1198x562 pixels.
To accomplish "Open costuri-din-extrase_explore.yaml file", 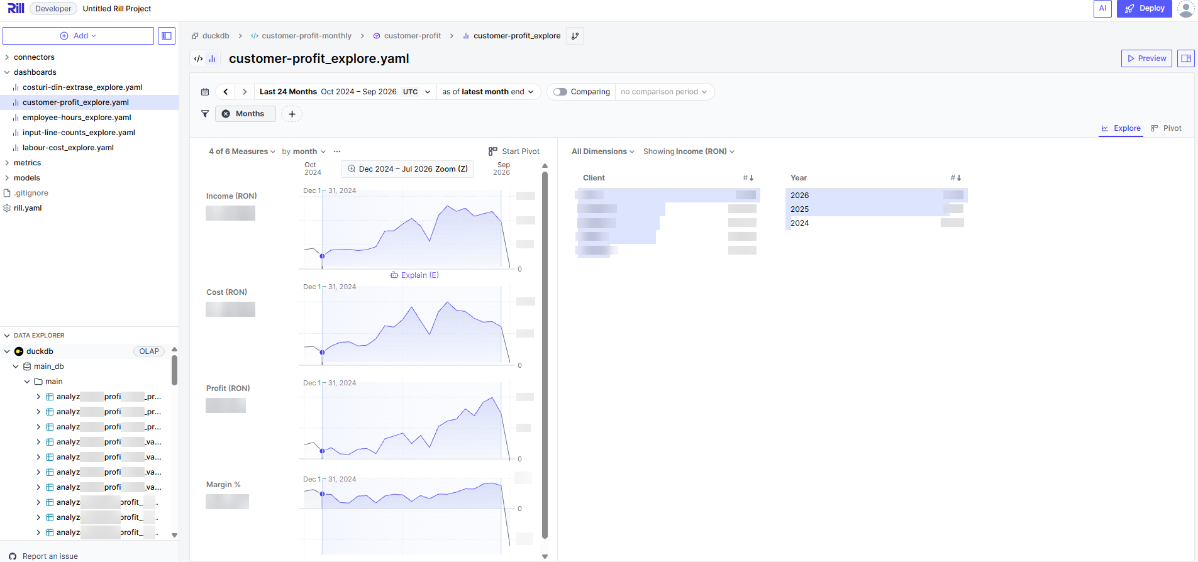I will (82, 87).
